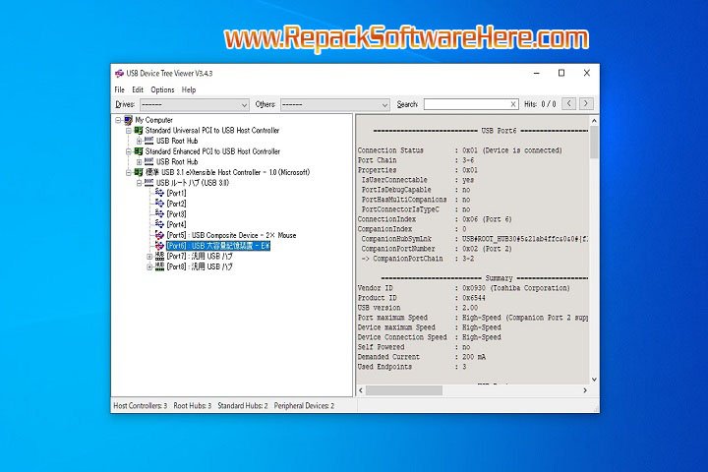The image size is (708, 472).
Task: Click the USB 3.1 eXtensible Host Controller icon
Action: [x=139, y=172]
